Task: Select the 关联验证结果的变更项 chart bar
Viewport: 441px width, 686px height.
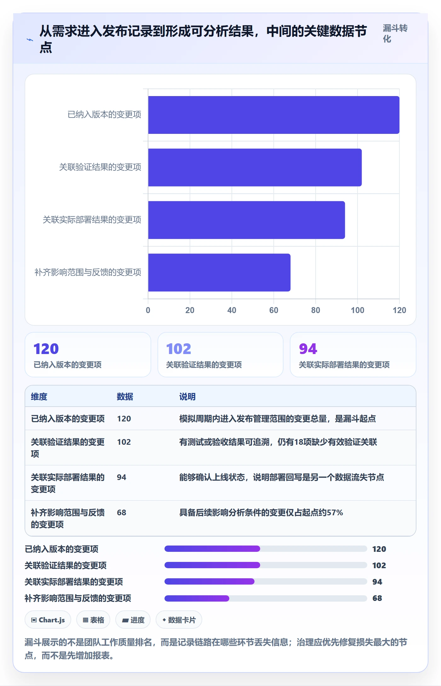Action: [255, 168]
